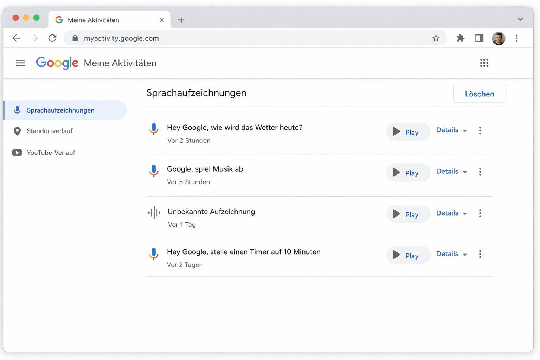Focus the myactivity.google.com address bar
540x360 pixels.
point(255,38)
